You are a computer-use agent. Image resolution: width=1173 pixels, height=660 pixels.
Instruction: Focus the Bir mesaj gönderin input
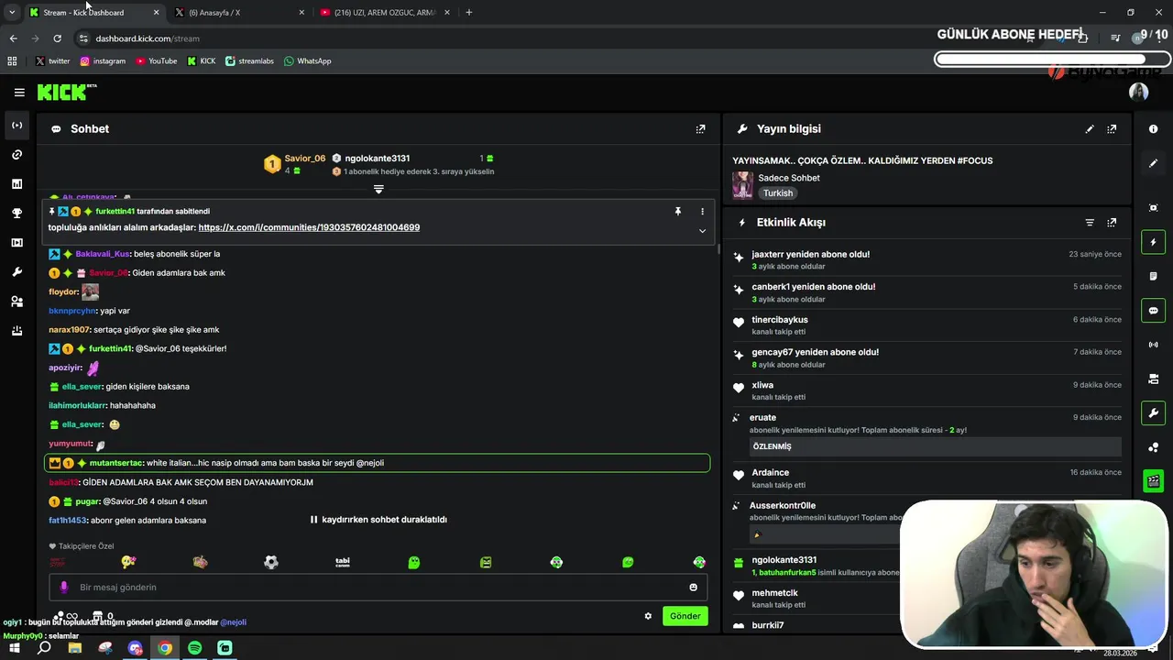pos(376,588)
